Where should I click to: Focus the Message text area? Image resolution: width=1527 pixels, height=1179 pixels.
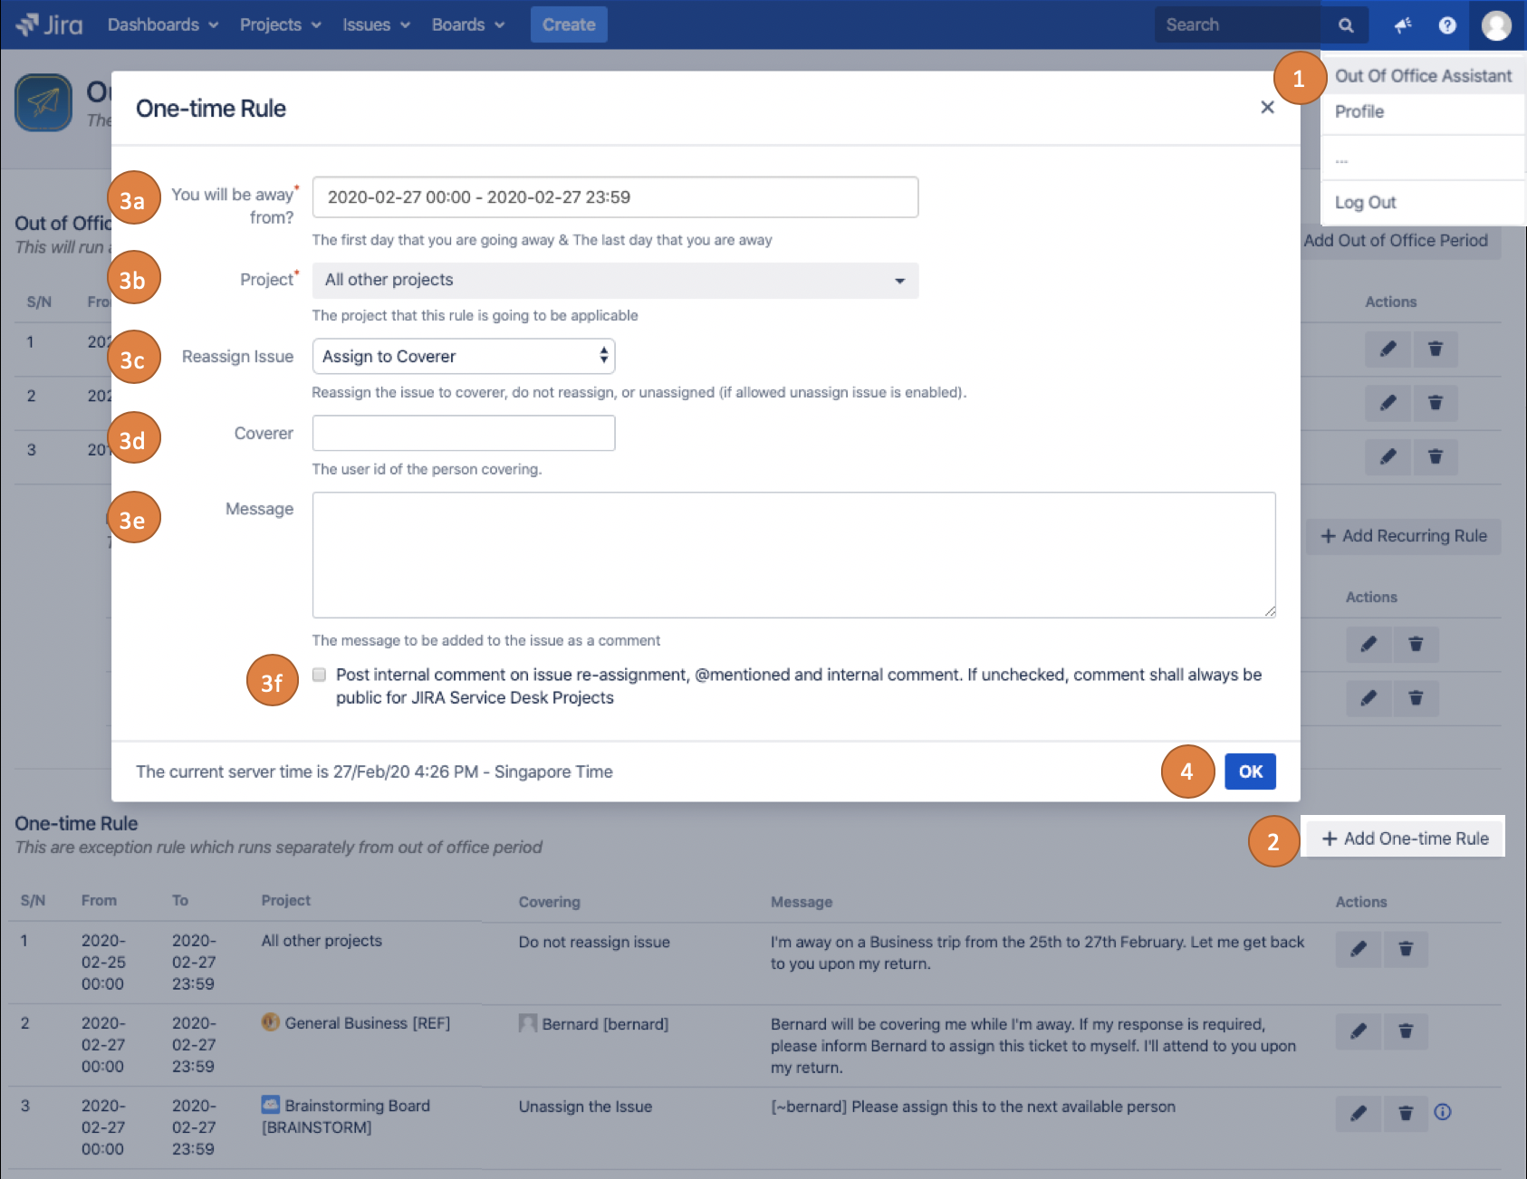pos(793,555)
